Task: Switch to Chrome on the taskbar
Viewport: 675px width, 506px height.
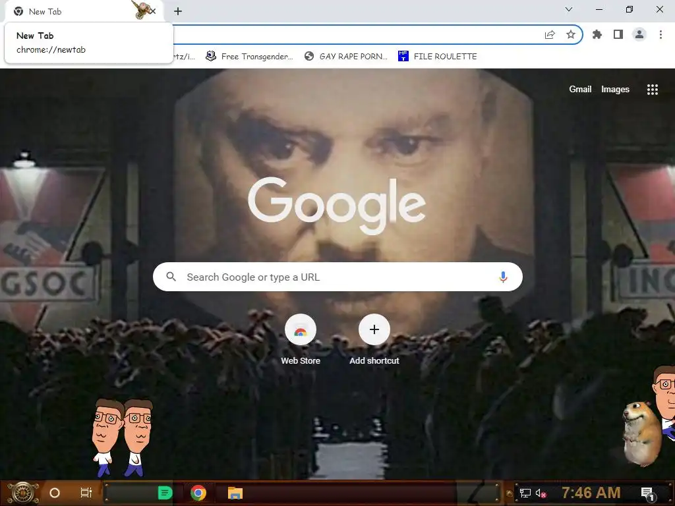Action: (x=198, y=493)
